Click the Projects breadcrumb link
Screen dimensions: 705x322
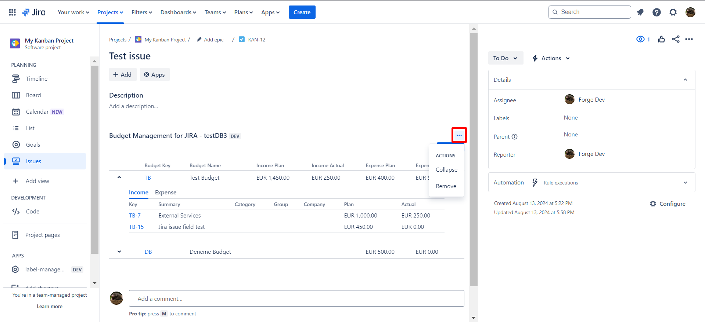118,40
